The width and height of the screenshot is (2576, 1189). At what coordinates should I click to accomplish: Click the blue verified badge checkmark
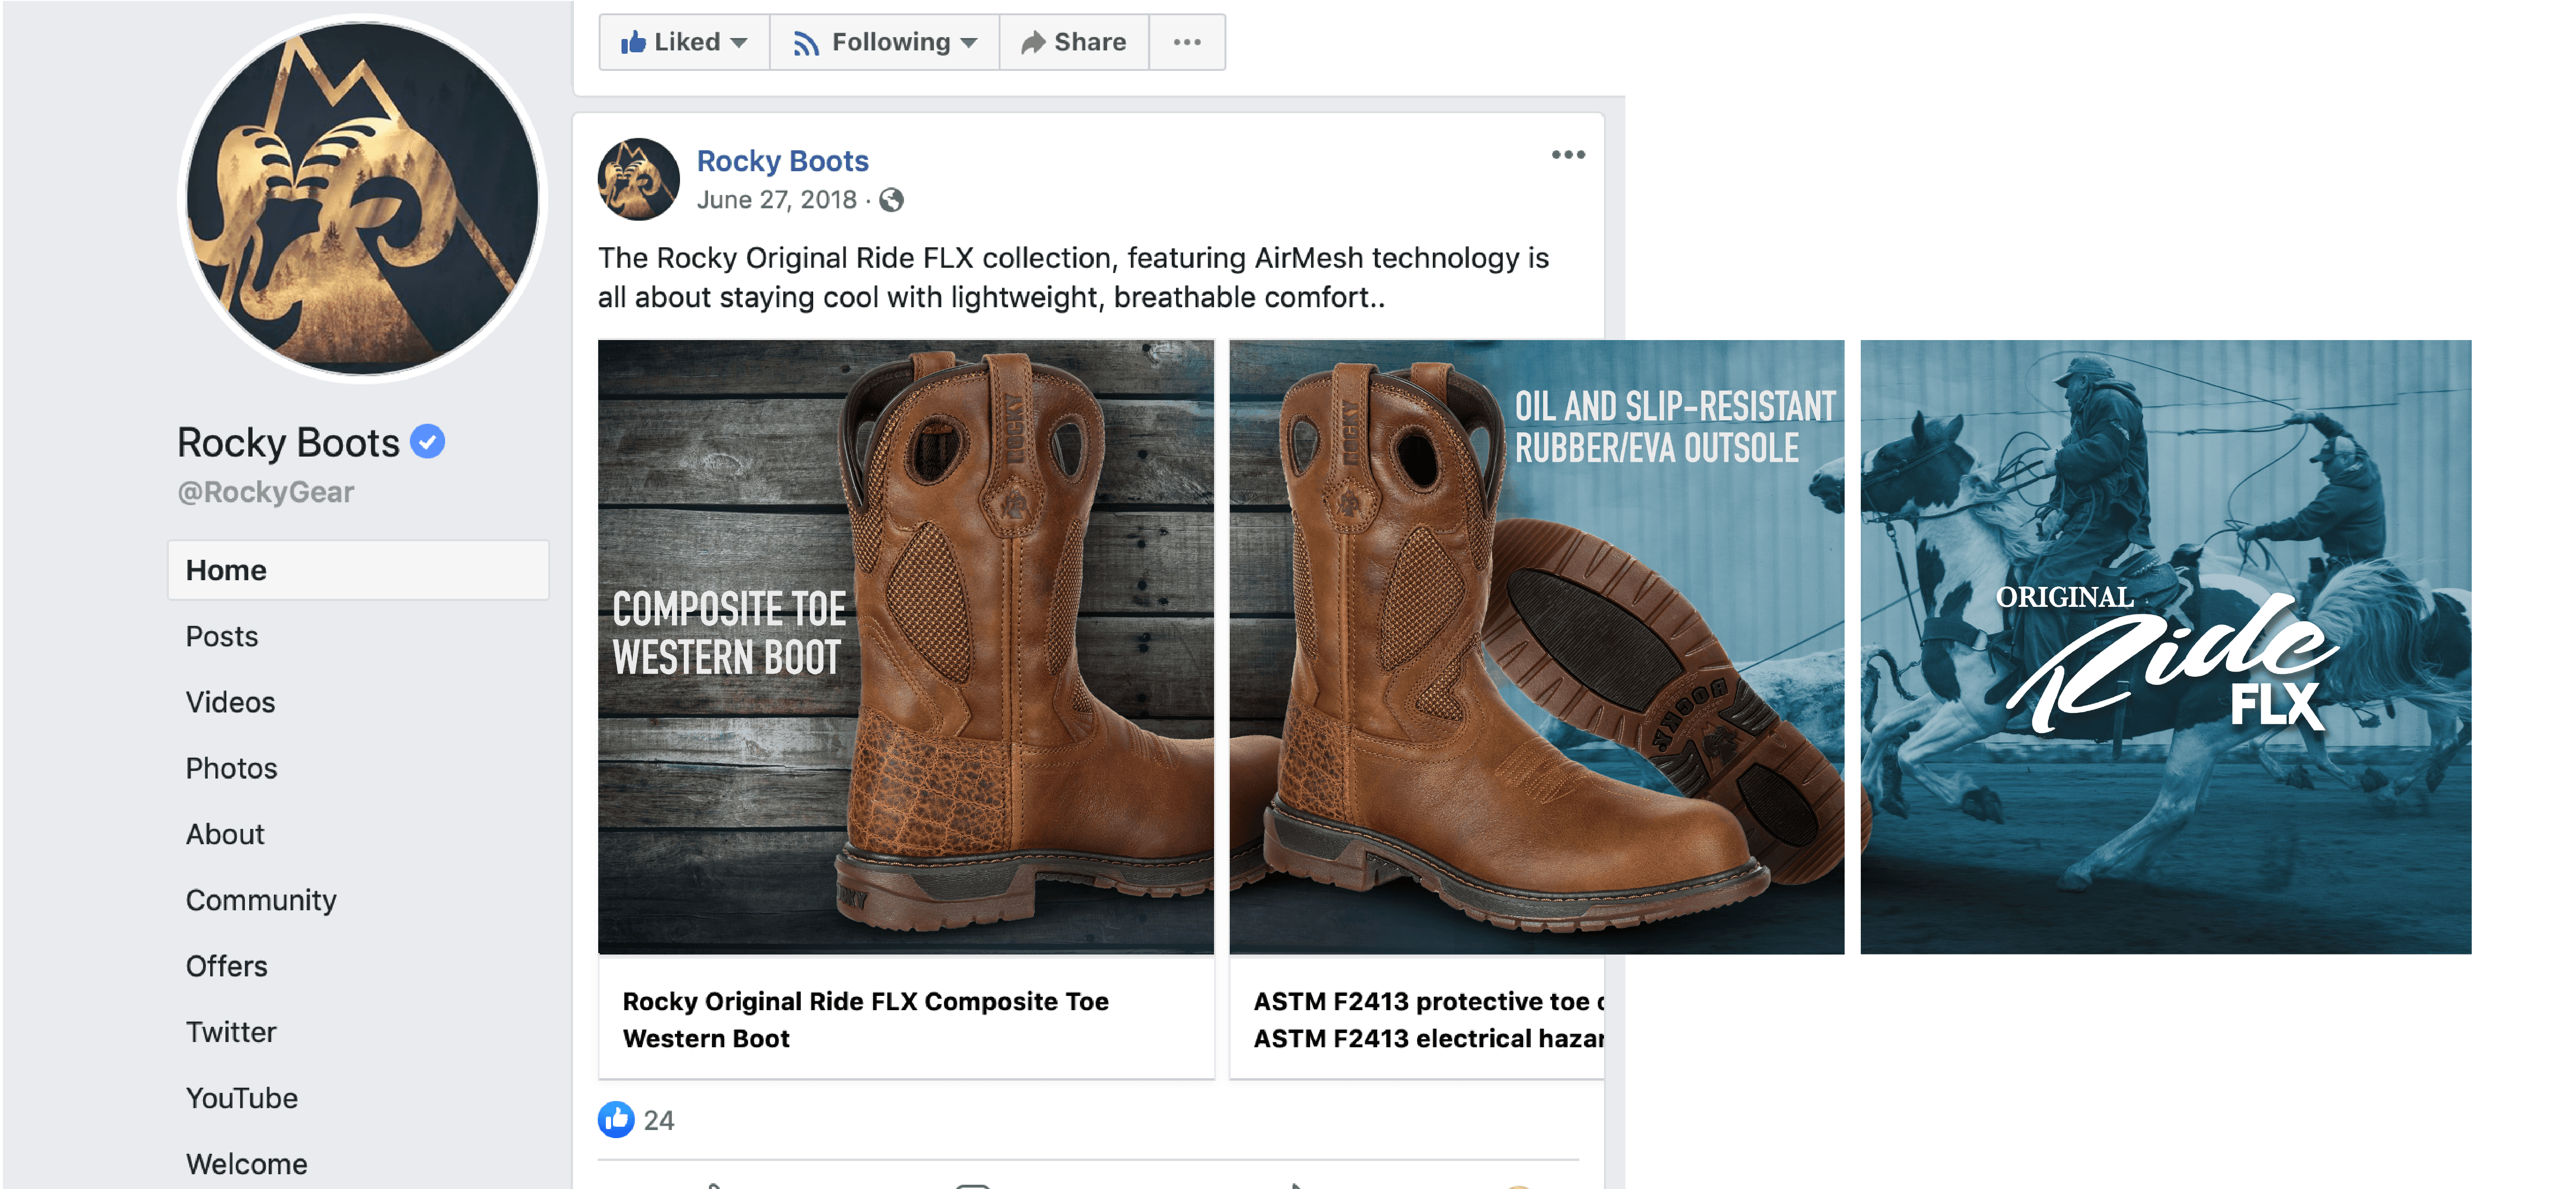point(428,441)
